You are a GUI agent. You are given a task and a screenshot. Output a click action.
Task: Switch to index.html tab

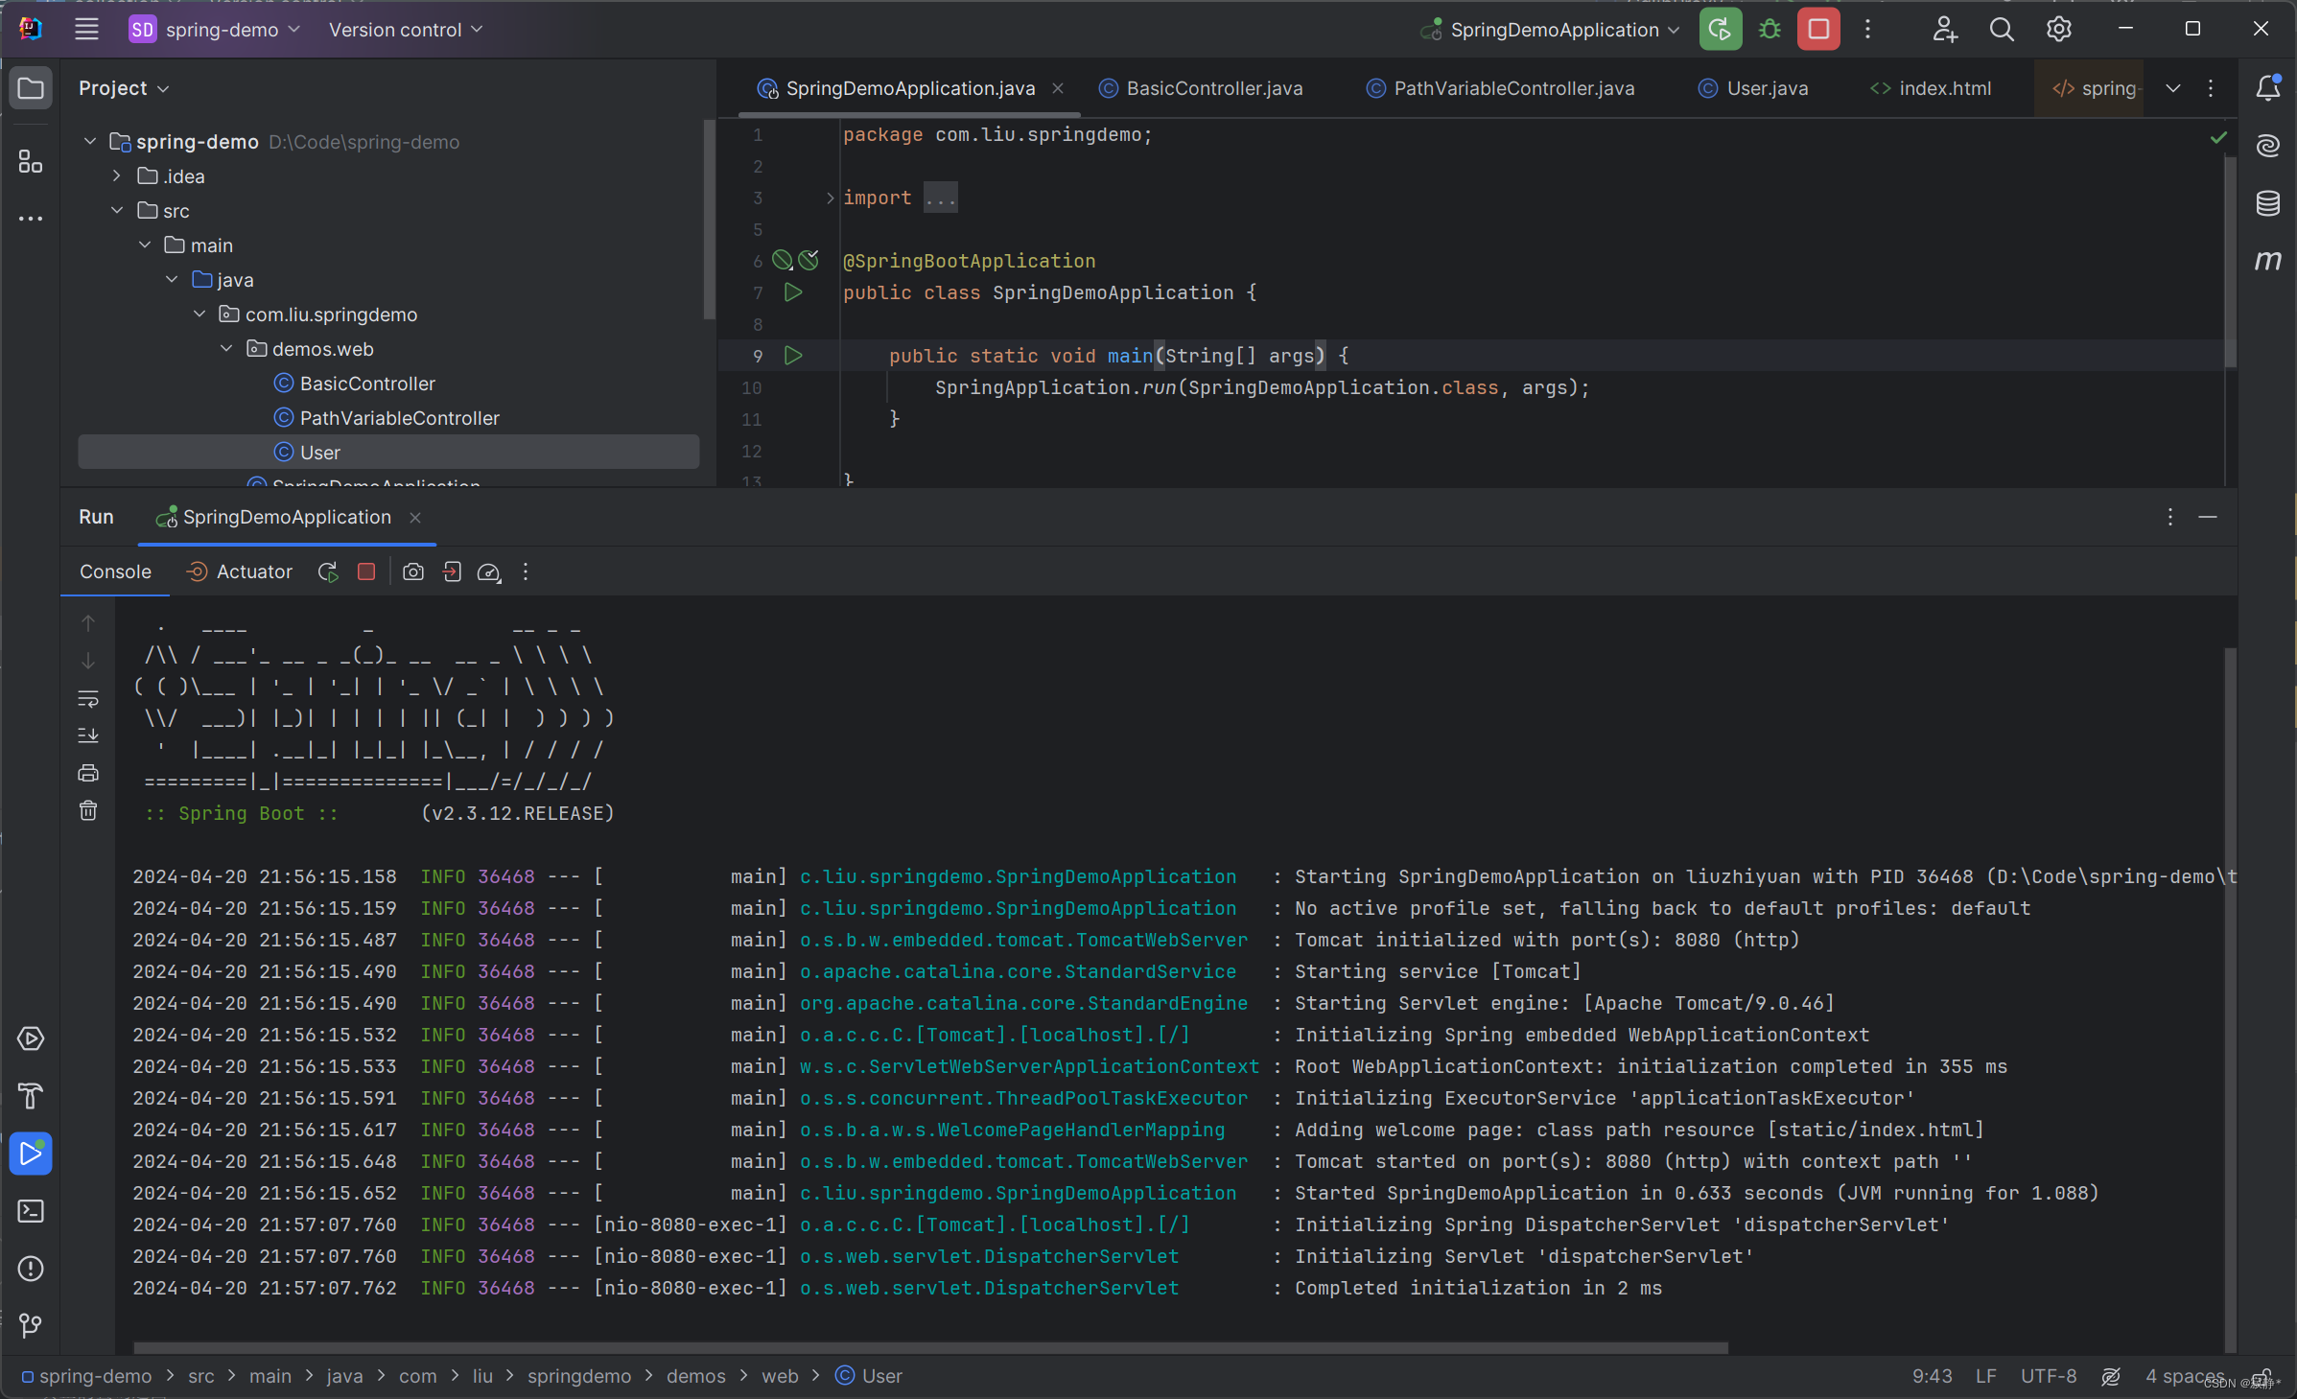1931,88
